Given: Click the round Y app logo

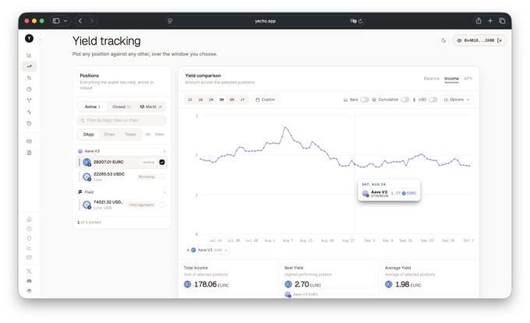Looking at the screenshot, I should point(30,38).
